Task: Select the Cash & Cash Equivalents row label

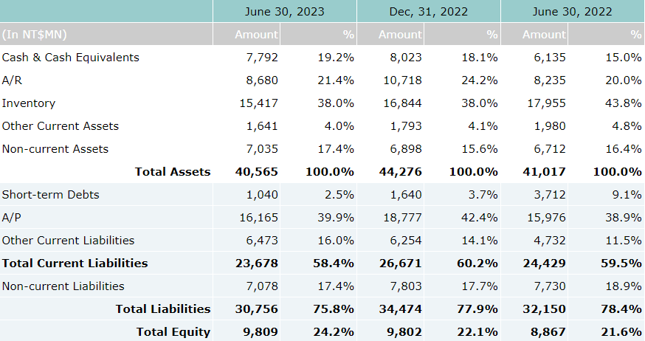Action: [70, 58]
